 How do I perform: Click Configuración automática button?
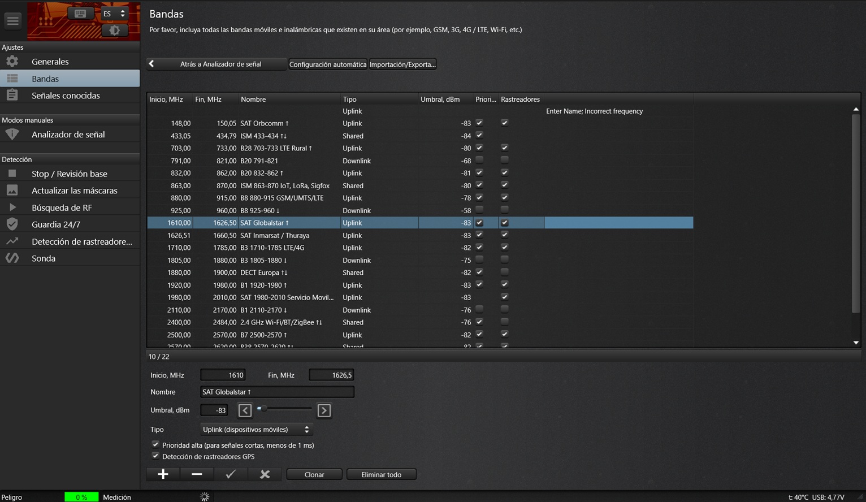(x=328, y=64)
